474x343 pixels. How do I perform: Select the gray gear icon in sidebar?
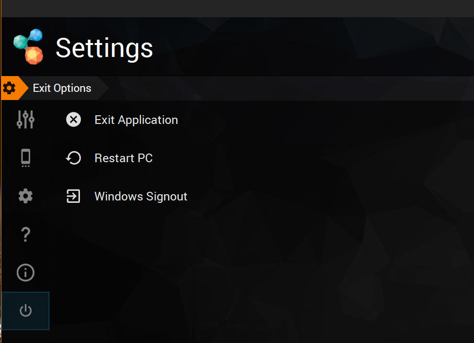[x=25, y=196]
